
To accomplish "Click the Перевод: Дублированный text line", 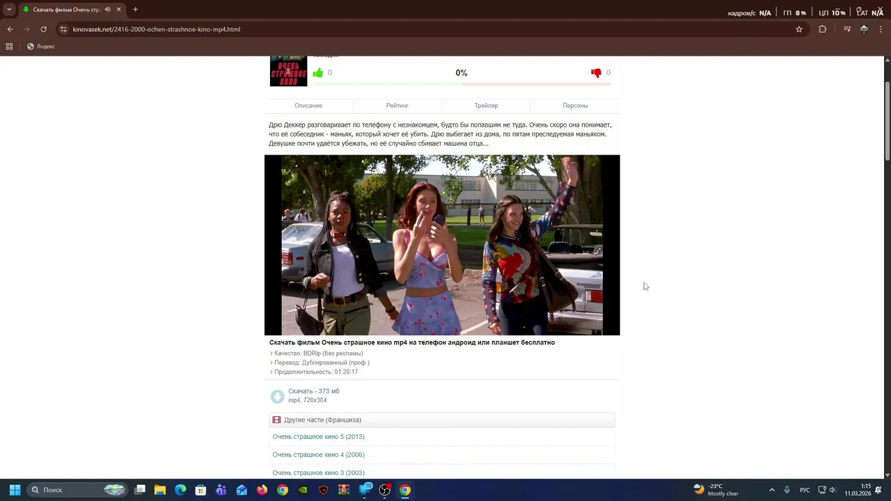I will tap(320, 363).
